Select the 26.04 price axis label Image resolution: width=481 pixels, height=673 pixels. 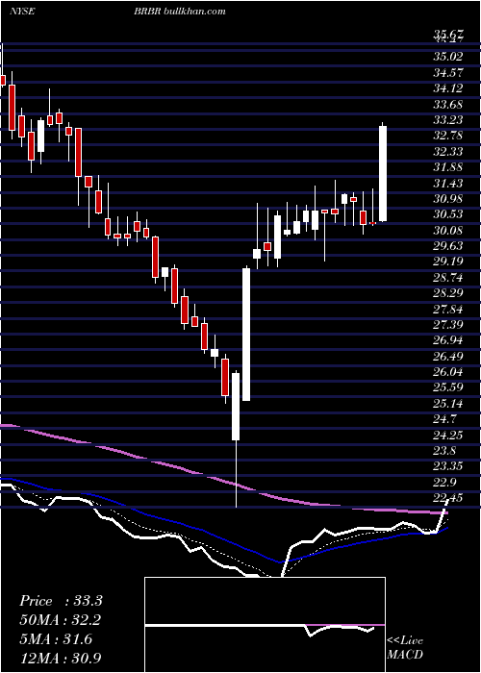click(447, 372)
